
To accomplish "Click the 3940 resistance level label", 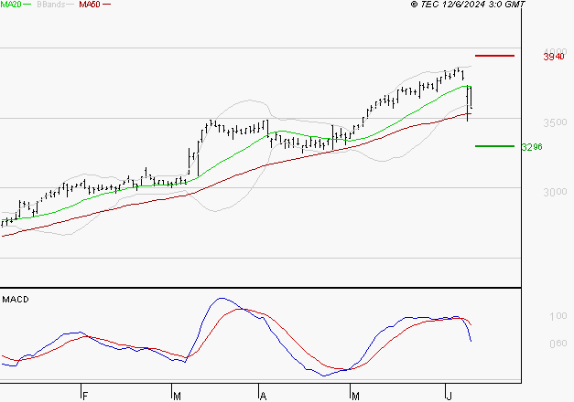I will (x=554, y=57).
